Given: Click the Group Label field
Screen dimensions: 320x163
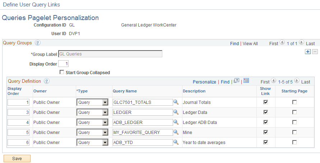Looking at the screenshot, I should 110,54.
